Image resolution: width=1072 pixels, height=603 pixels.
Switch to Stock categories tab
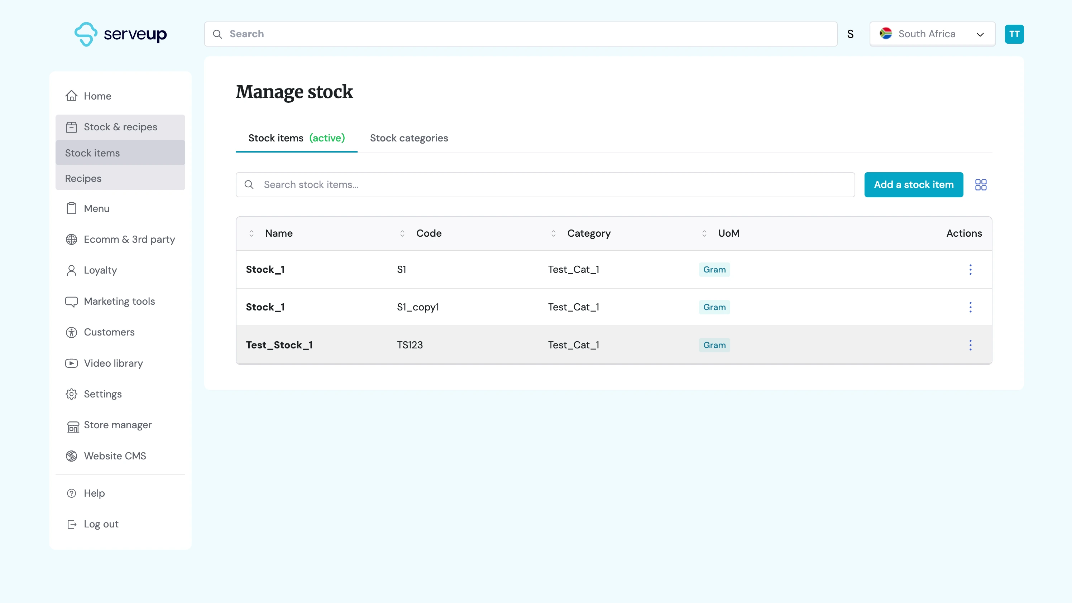(409, 138)
